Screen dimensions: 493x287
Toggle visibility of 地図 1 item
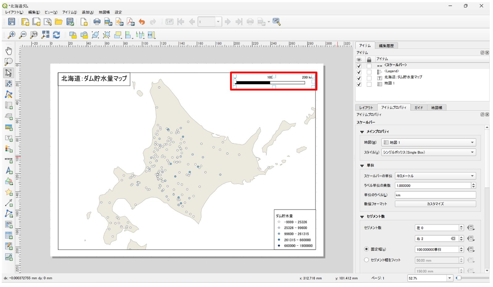[x=359, y=84]
